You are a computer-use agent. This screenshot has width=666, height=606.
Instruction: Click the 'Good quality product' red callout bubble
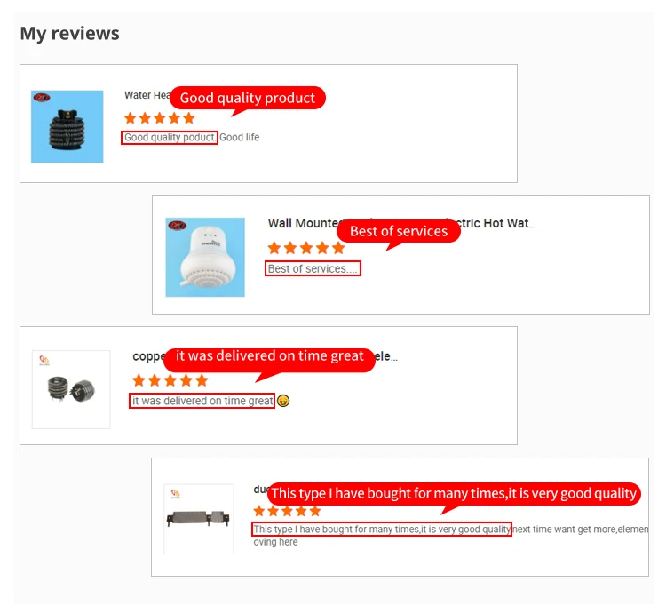coord(248,98)
